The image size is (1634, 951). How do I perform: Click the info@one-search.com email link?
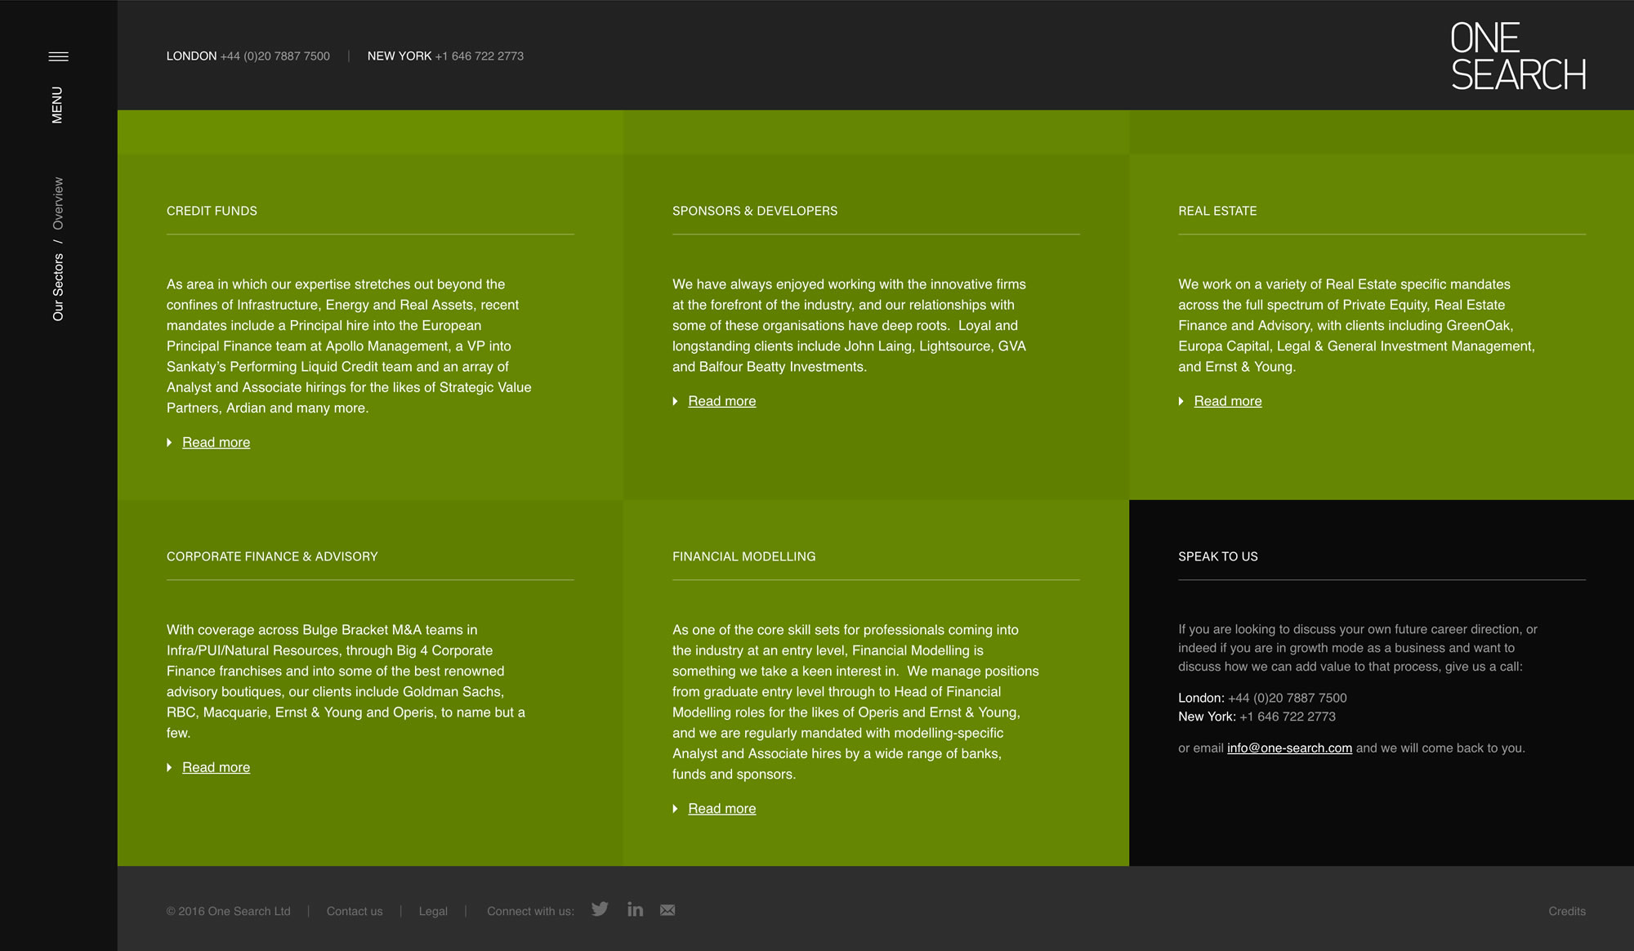[x=1289, y=748]
